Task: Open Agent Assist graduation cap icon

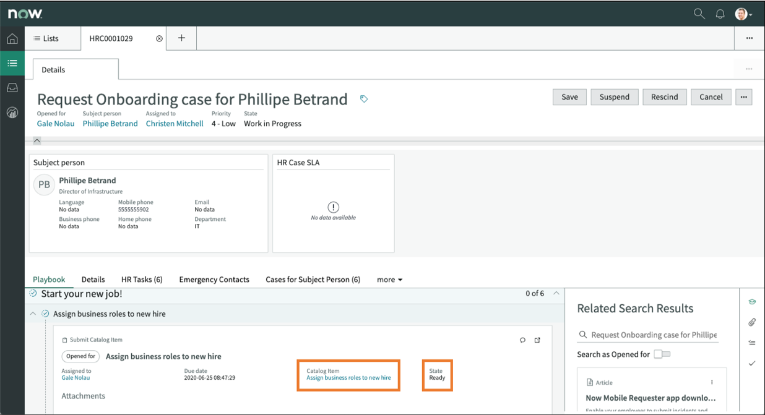Action: tap(751, 302)
